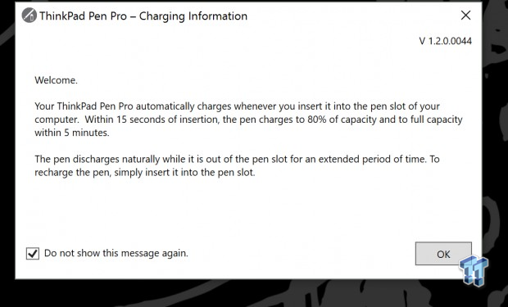Click the "within 5 minutes." line
This screenshot has width=508, height=307.
[72, 133]
